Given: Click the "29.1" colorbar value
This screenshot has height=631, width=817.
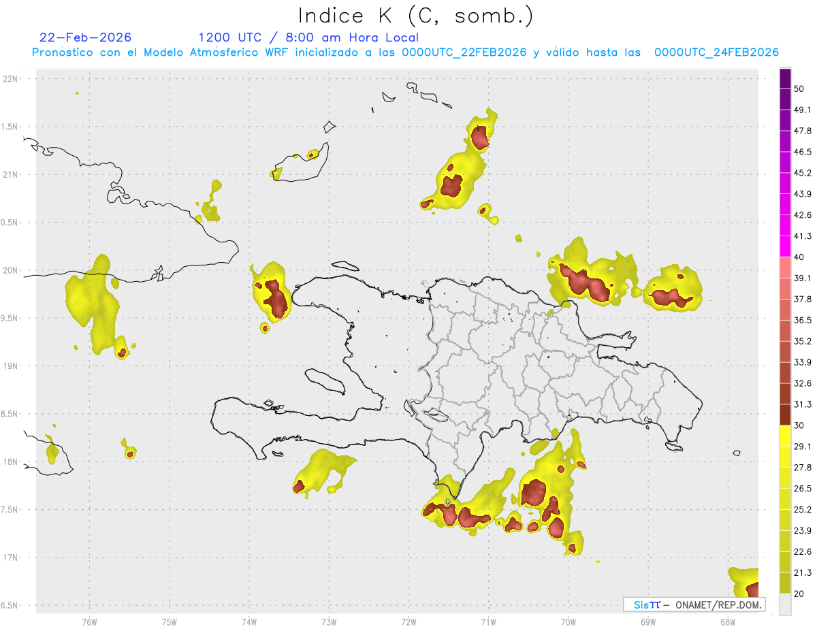Looking at the screenshot, I should (x=803, y=447).
